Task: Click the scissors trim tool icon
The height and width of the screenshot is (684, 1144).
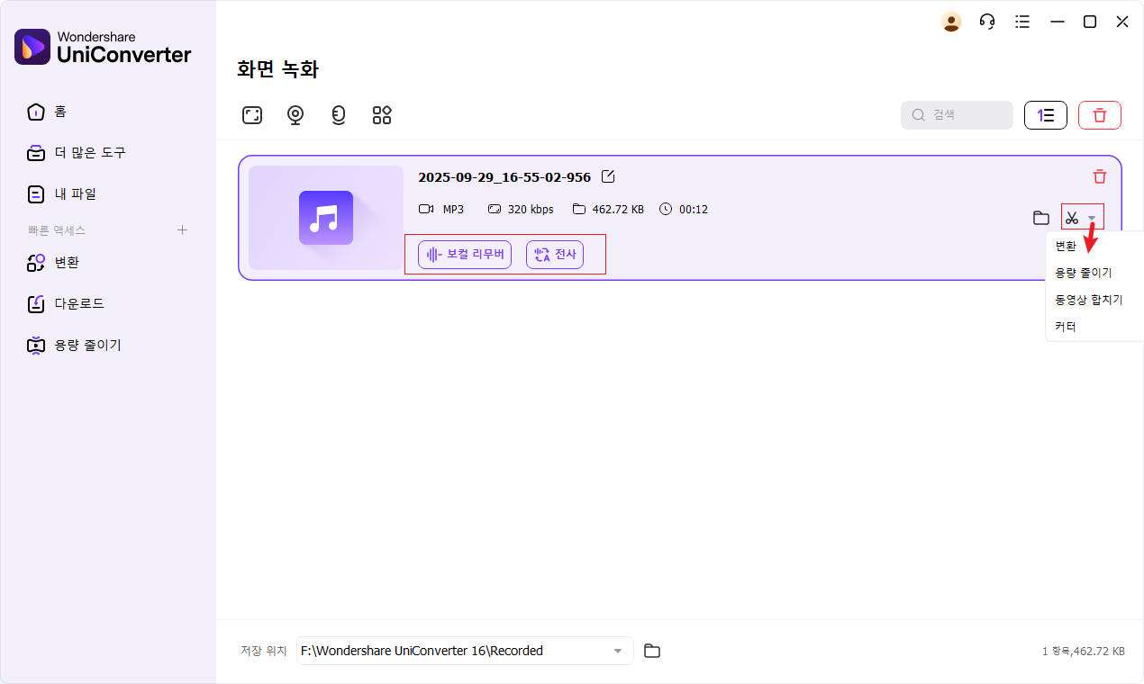Action: [x=1072, y=218]
